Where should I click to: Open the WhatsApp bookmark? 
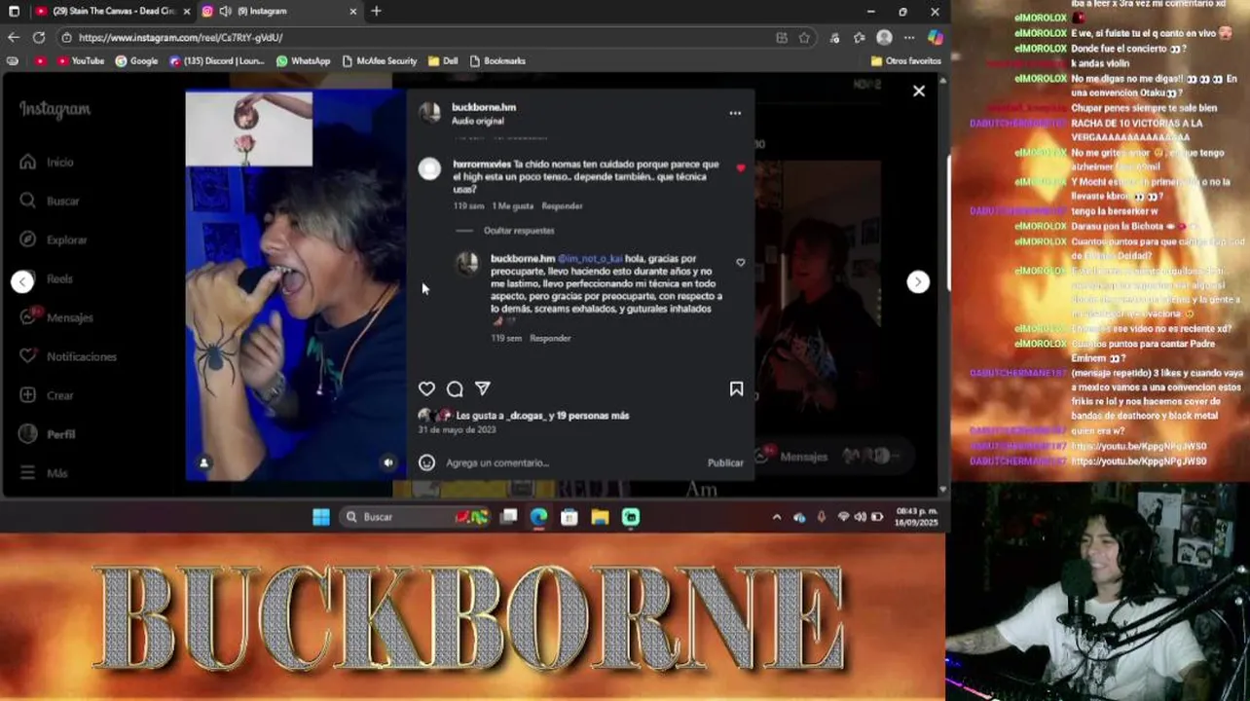[303, 60]
